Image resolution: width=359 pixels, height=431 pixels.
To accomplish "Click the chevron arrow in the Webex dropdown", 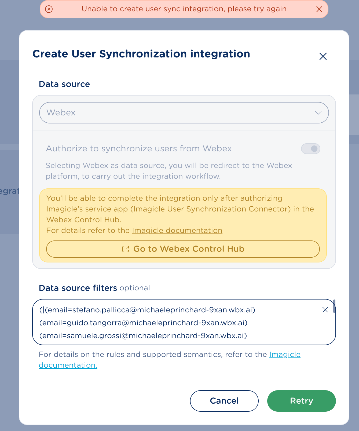I will (318, 113).
